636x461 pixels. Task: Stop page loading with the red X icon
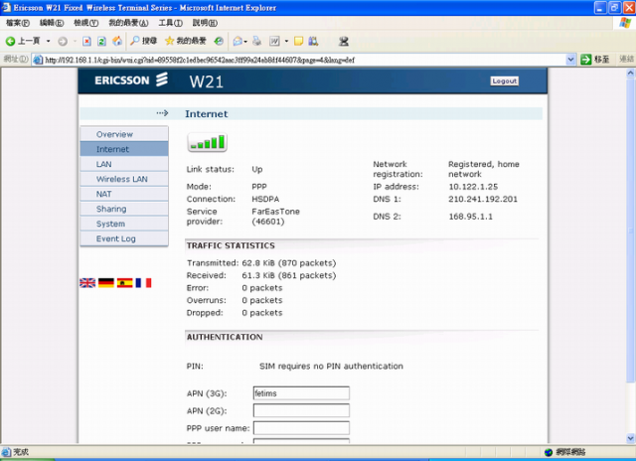pos(86,41)
